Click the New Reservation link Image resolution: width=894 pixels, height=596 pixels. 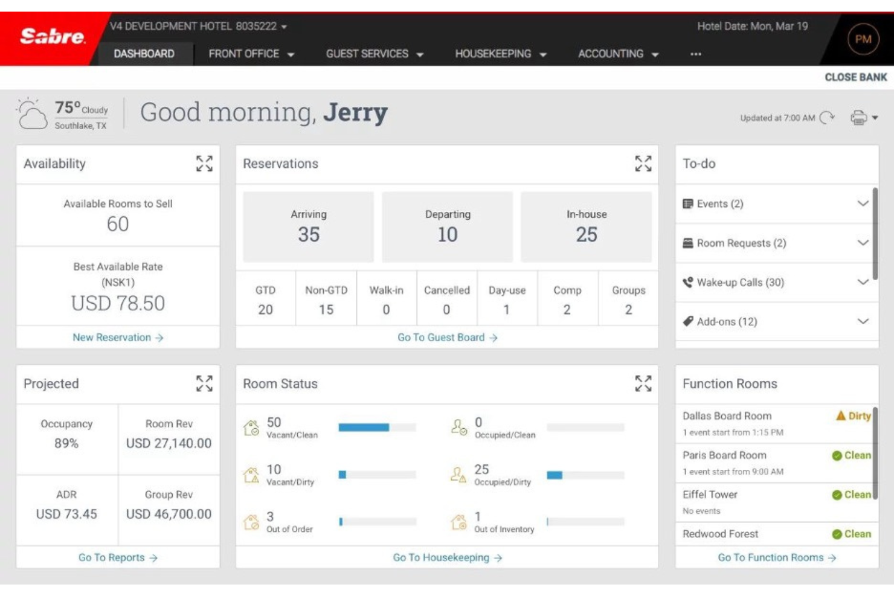point(117,338)
